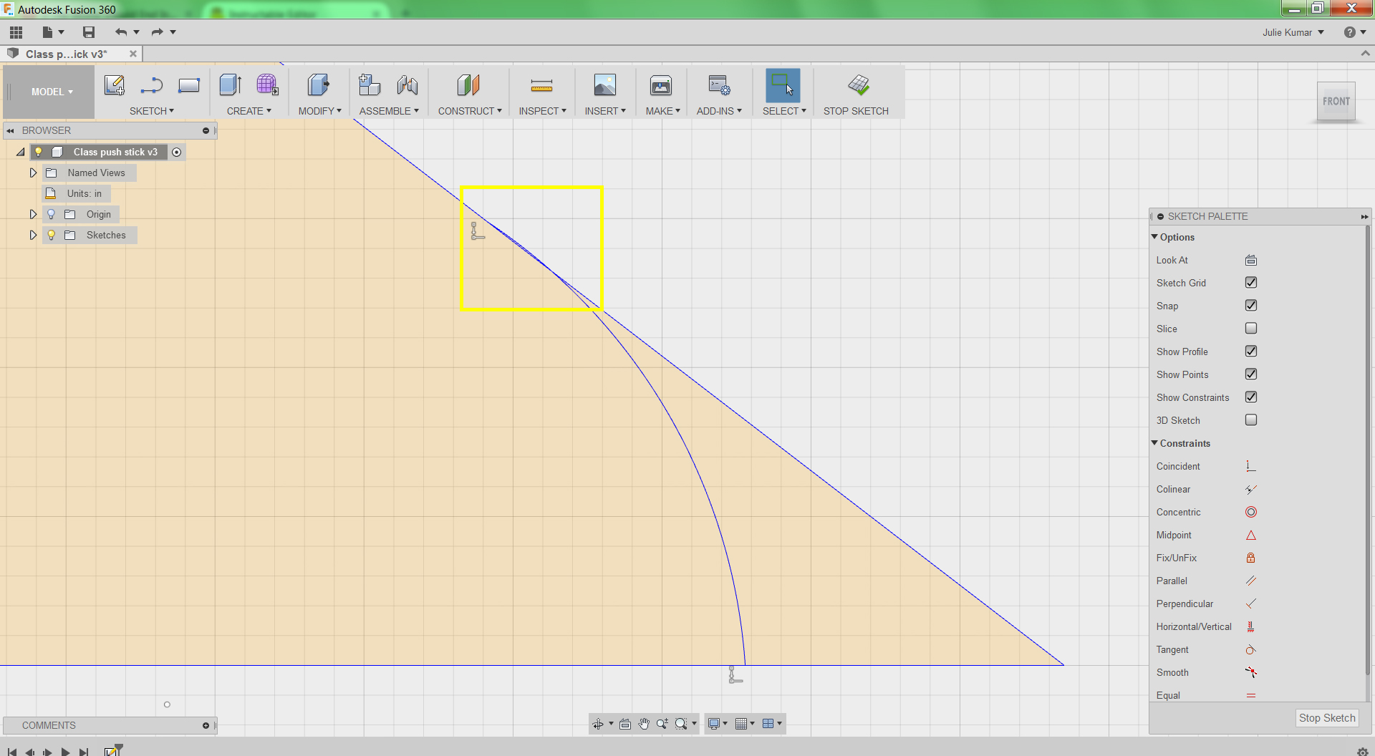Screen dimensions: 1375x756
Task: Click the Look At icon in Sketch Palette
Action: click(x=1251, y=260)
